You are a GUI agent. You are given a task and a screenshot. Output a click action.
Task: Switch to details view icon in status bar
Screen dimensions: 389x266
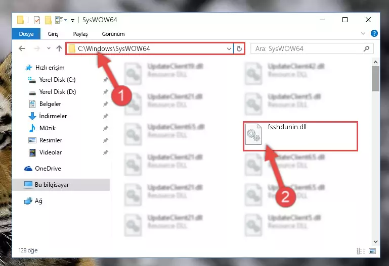(361, 251)
